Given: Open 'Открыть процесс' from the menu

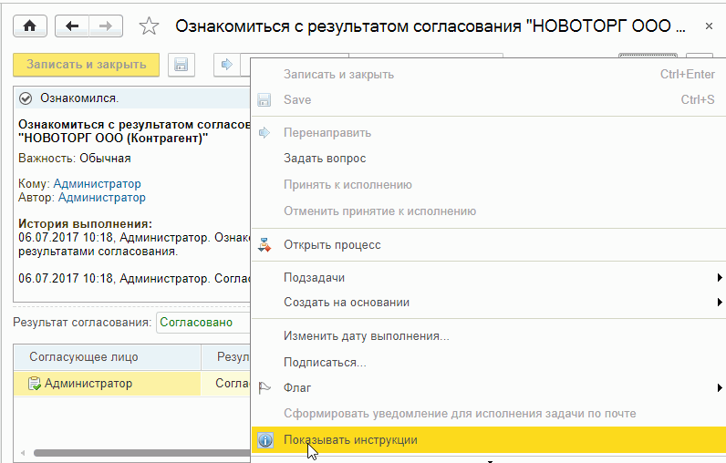Looking at the screenshot, I should pos(489,244).
